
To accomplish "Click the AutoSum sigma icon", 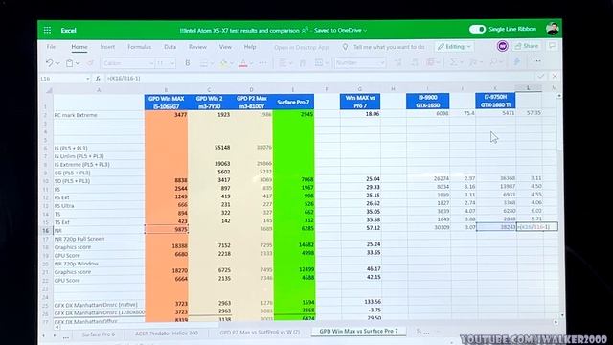I will point(453,62).
